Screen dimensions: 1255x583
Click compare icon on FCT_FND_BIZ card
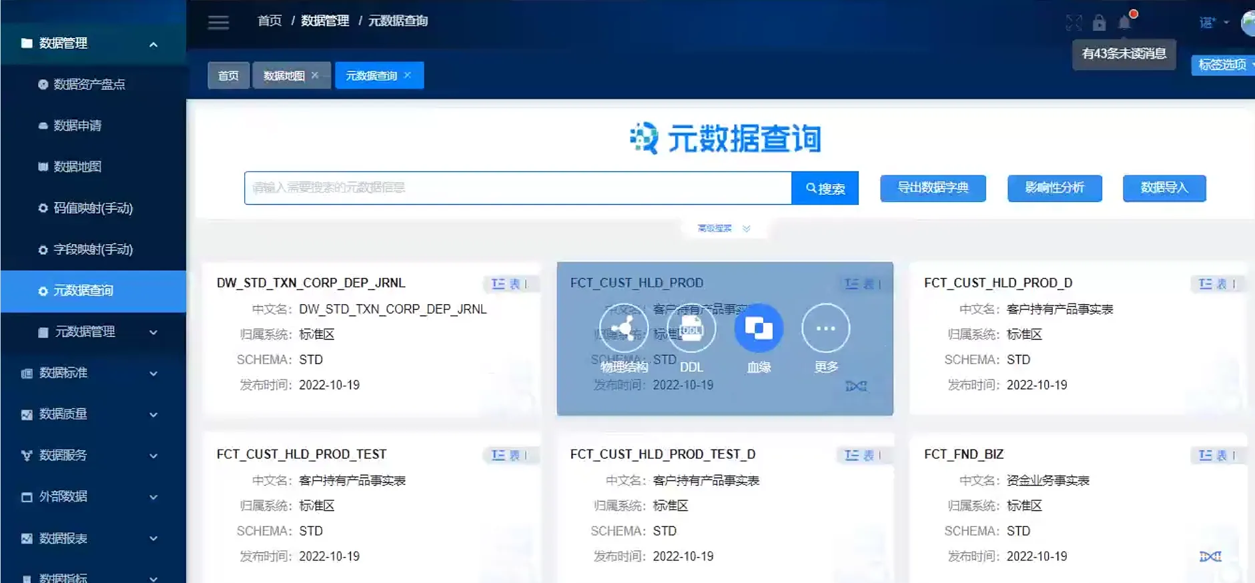point(1210,556)
